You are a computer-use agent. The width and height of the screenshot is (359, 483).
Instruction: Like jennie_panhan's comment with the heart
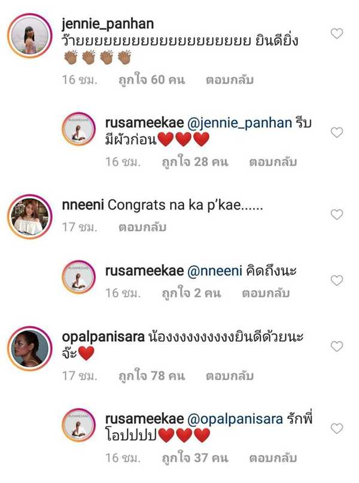[x=337, y=34]
